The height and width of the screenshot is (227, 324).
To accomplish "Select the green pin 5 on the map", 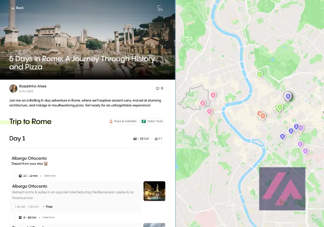I will pyautogui.click(x=280, y=107).
